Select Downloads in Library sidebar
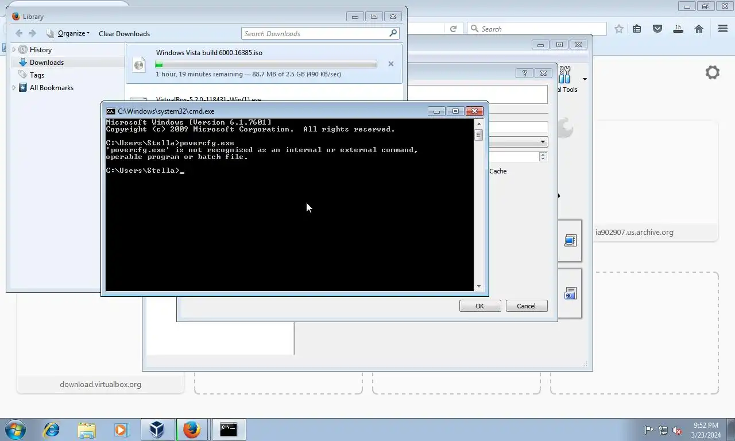This screenshot has height=441, width=735. coord(47,63)
